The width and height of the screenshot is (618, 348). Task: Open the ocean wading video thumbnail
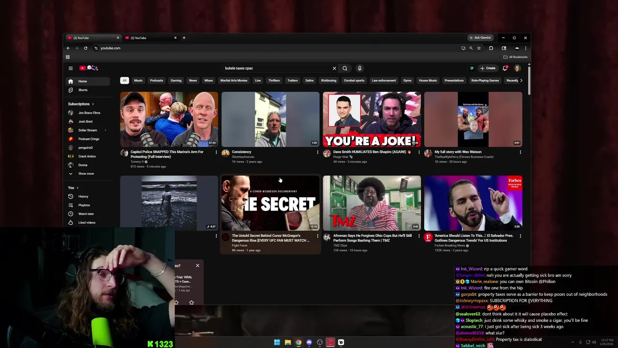coord(169,203)
